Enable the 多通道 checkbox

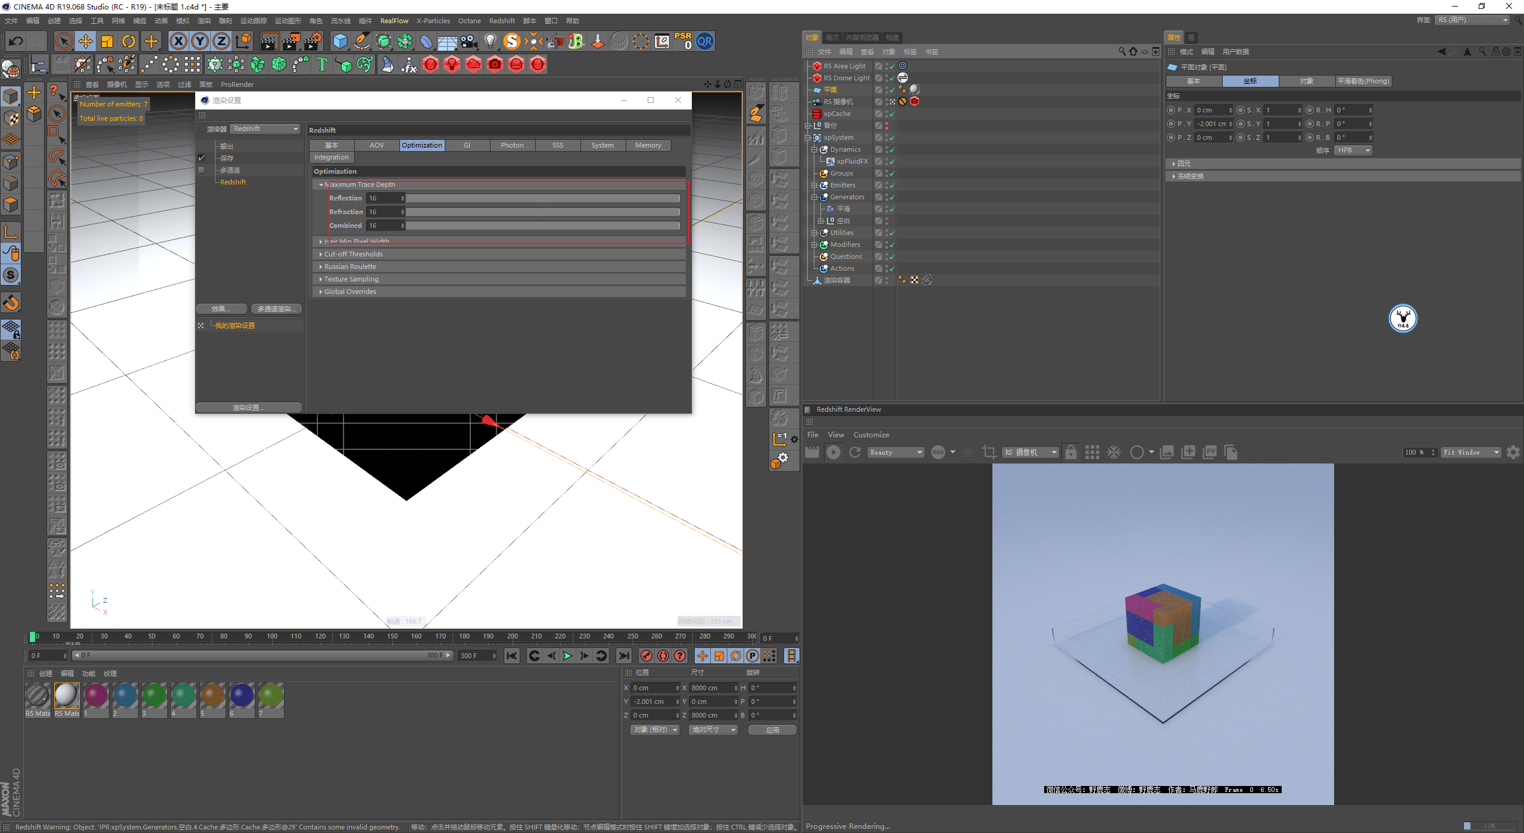coord(202,170)
